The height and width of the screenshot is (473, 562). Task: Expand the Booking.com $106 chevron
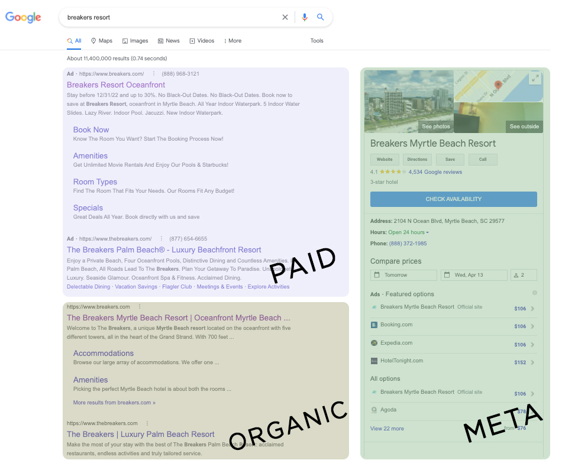click(532, 326)
